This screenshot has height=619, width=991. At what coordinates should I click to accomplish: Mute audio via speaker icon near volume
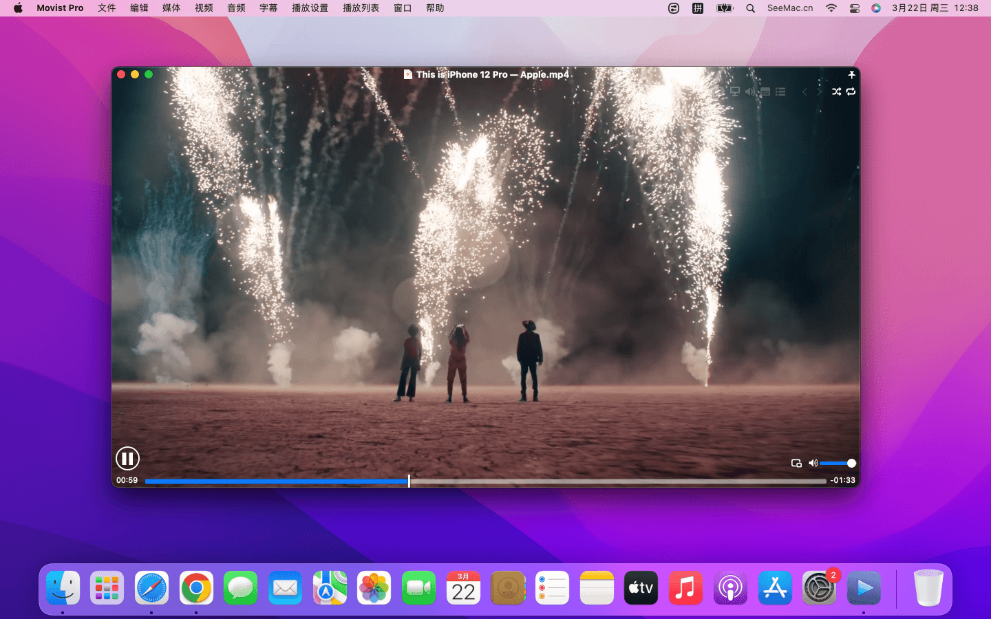pyautogui.click(x=813, y=464)
